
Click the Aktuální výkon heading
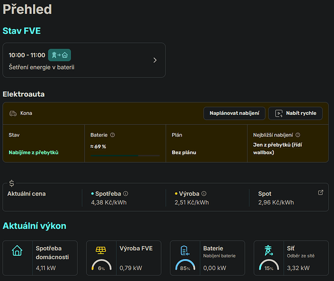pos(34,226)
